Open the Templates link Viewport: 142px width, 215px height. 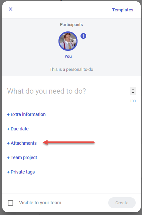(123, 10)
